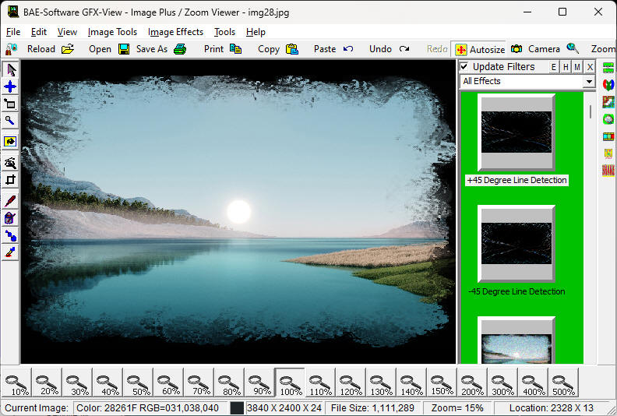Viewport: 617px width, 416px height.
Task: Click the red-green-blue color channels icon
Action: click(x=608, y=84)
